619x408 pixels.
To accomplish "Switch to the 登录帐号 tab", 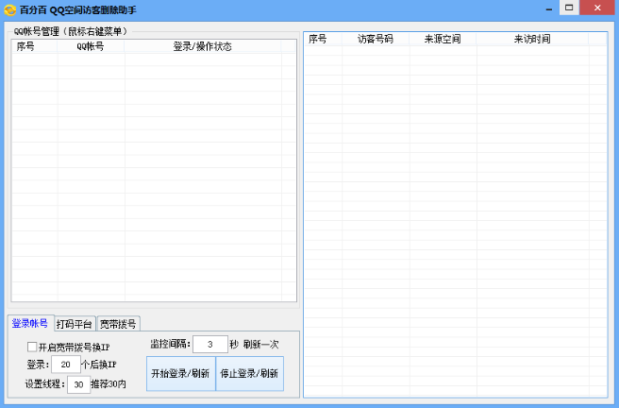I will (30, 324).
